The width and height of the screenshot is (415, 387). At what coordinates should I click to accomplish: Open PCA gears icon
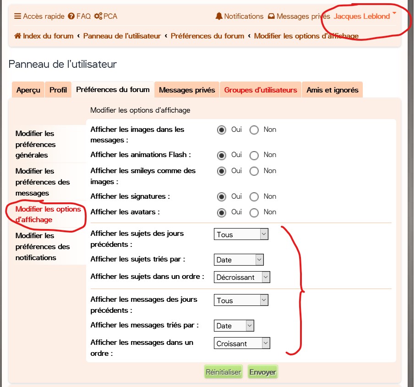(98, 16)
